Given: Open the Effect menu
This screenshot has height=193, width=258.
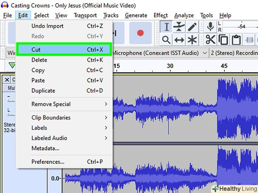Looking at the screenshot, I should pyautogui.click(x=161, y=15).
